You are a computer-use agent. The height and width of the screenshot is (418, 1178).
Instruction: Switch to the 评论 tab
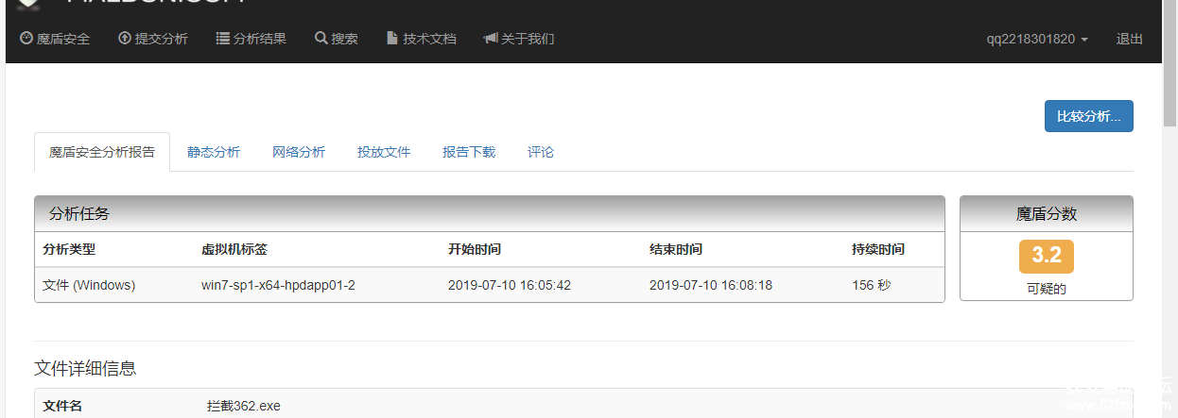pos(541,152)
